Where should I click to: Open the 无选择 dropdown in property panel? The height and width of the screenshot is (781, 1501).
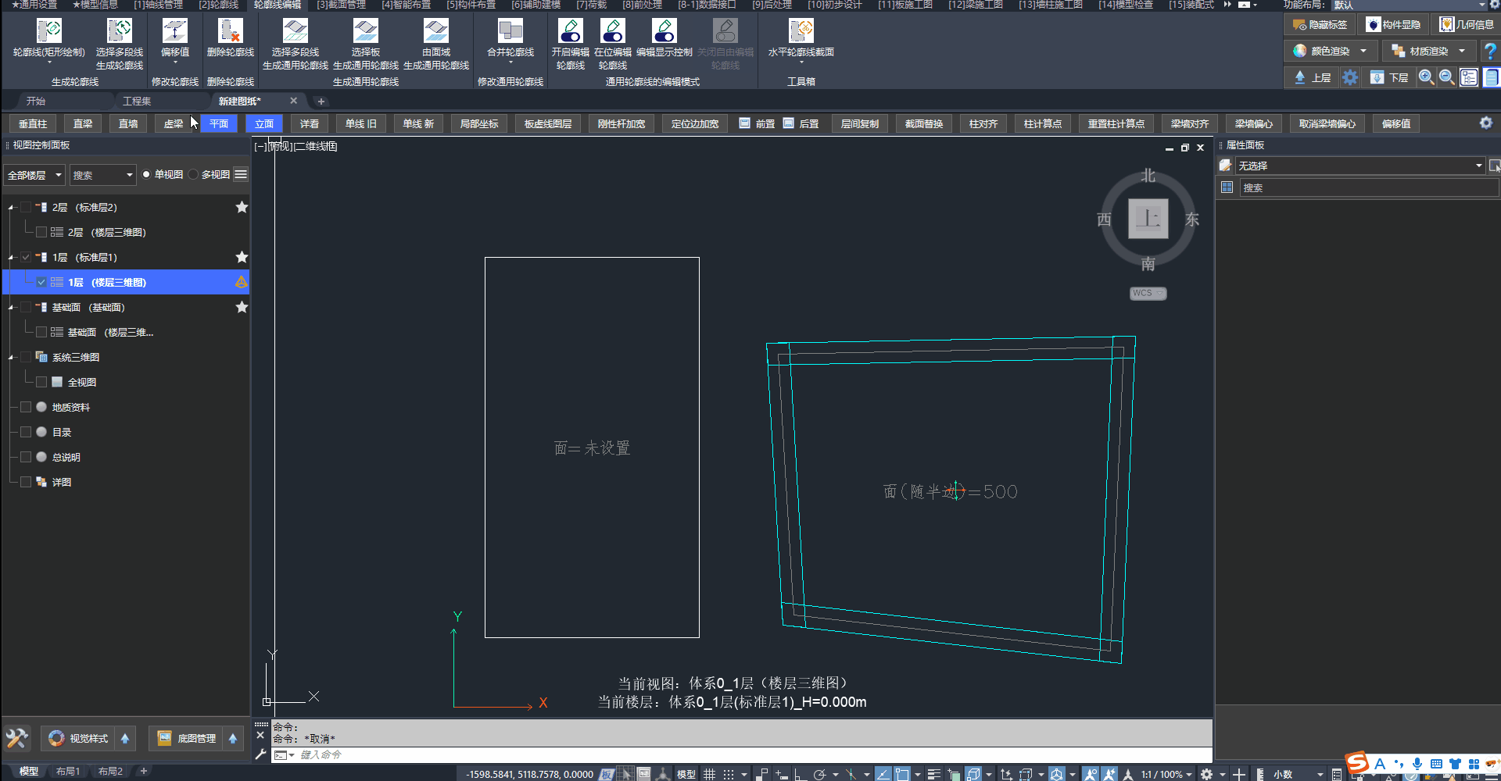click(x=1359, y=166)
